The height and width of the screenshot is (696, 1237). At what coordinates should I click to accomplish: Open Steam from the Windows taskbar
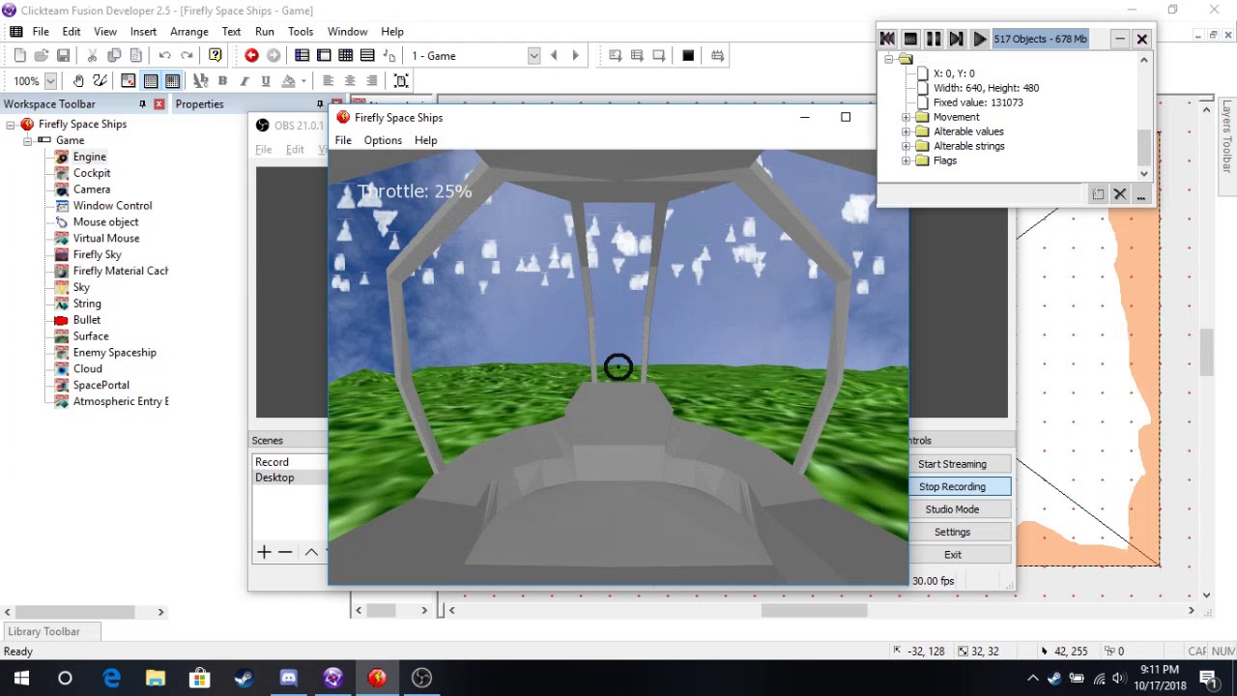coord(244,679)
